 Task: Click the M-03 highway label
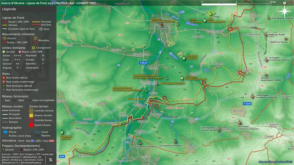pyautogui.click(x=62, y=156)
